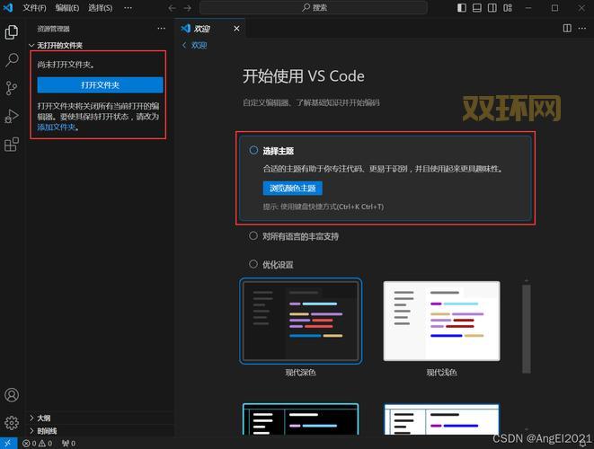The height and width of the screenshot is (449, 594).
Task: Click the 搜索 command center box
Action: tap(314, 7)
